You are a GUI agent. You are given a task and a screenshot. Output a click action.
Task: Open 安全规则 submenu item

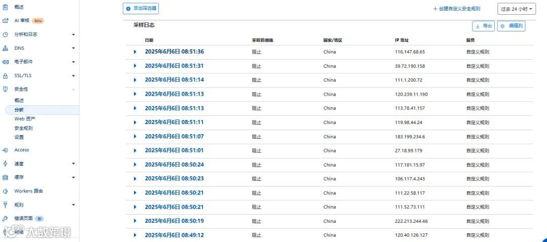24,128
